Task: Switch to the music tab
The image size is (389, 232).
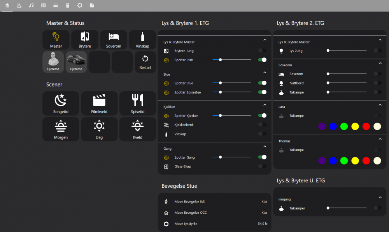Action: click(31, 5)
